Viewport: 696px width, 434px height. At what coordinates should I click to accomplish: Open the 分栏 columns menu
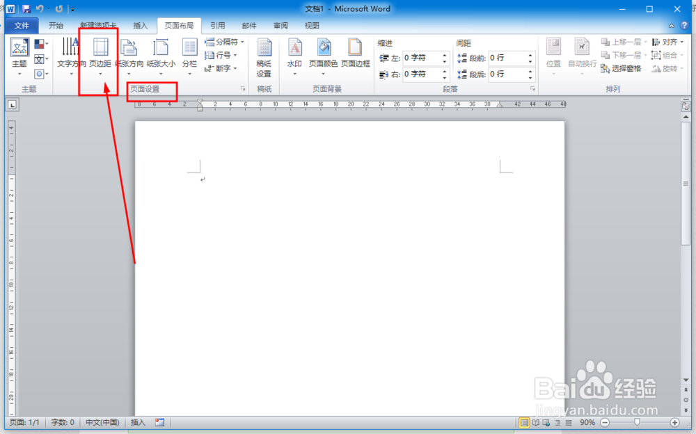pyautogui.click(x=189, y=57)
